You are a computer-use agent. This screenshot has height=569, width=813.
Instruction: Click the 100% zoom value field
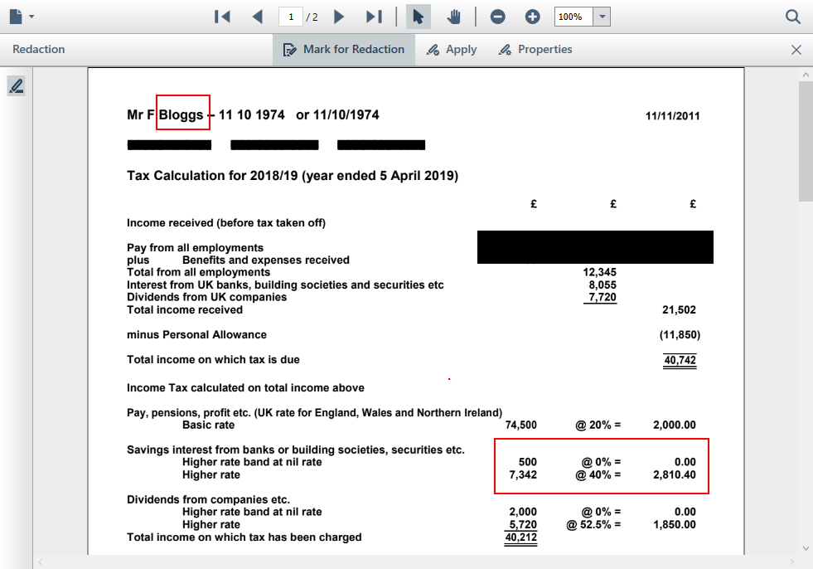573,17
